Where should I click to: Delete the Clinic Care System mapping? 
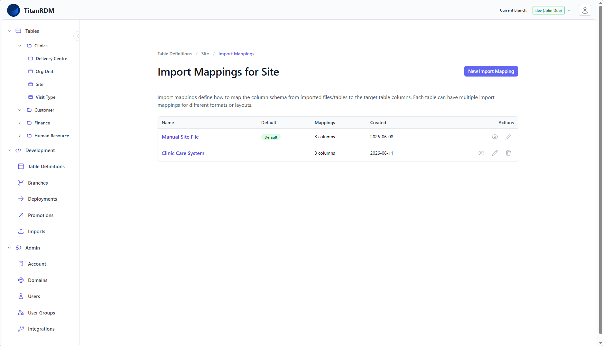pyautogui.click(x=508, y=153)
